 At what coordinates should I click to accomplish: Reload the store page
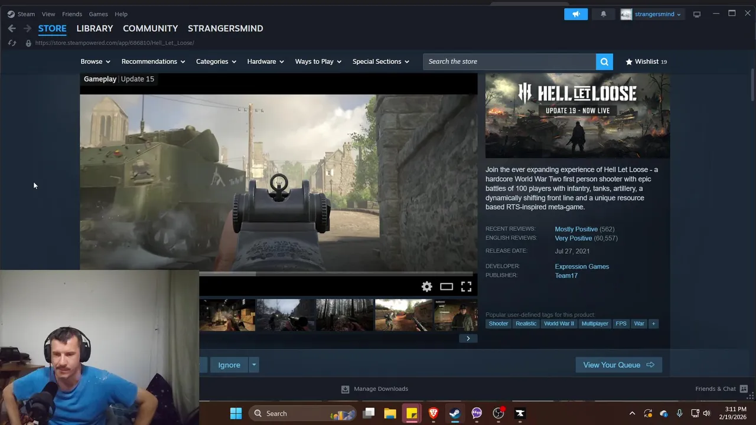coord(12,43)
